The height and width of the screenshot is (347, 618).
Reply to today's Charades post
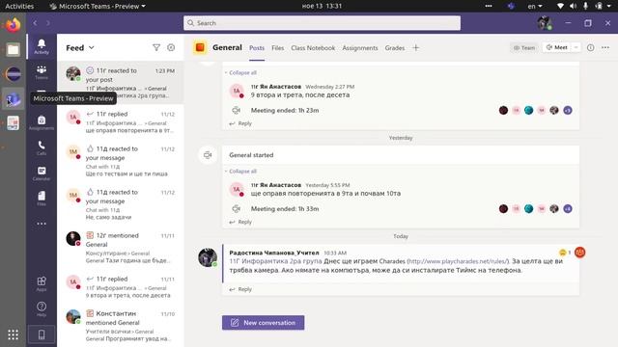tap(240, 289)
